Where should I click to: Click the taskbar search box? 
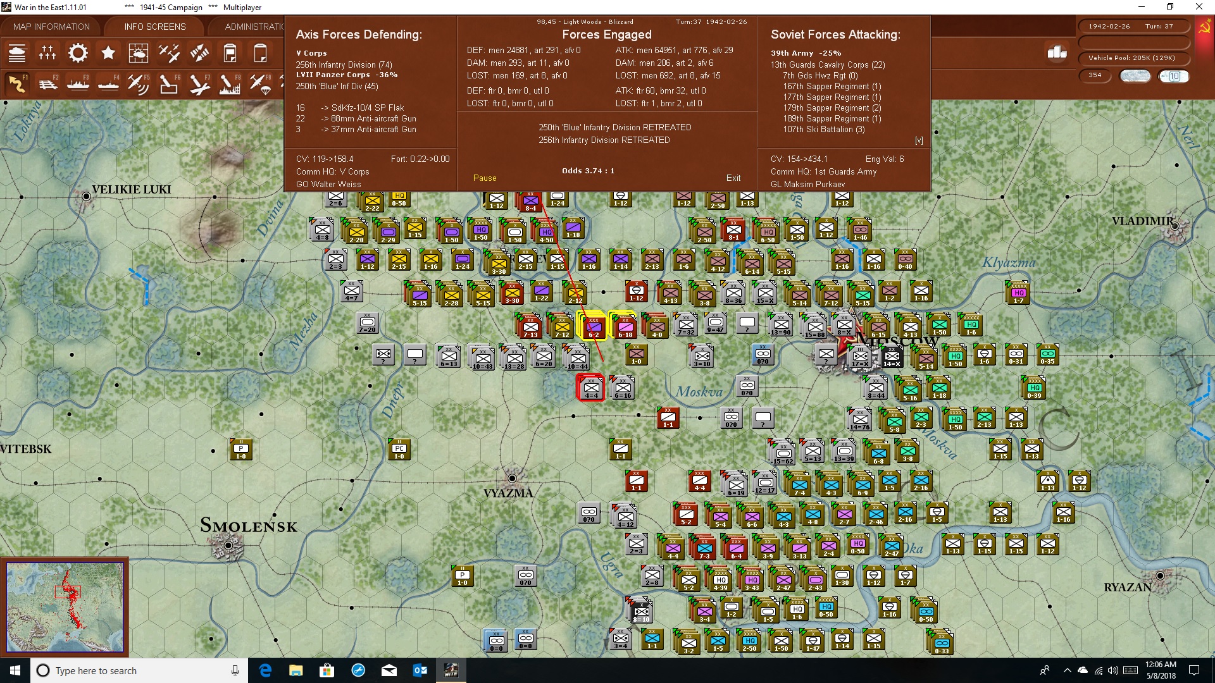pyautogui.click(x=139, y=670)
